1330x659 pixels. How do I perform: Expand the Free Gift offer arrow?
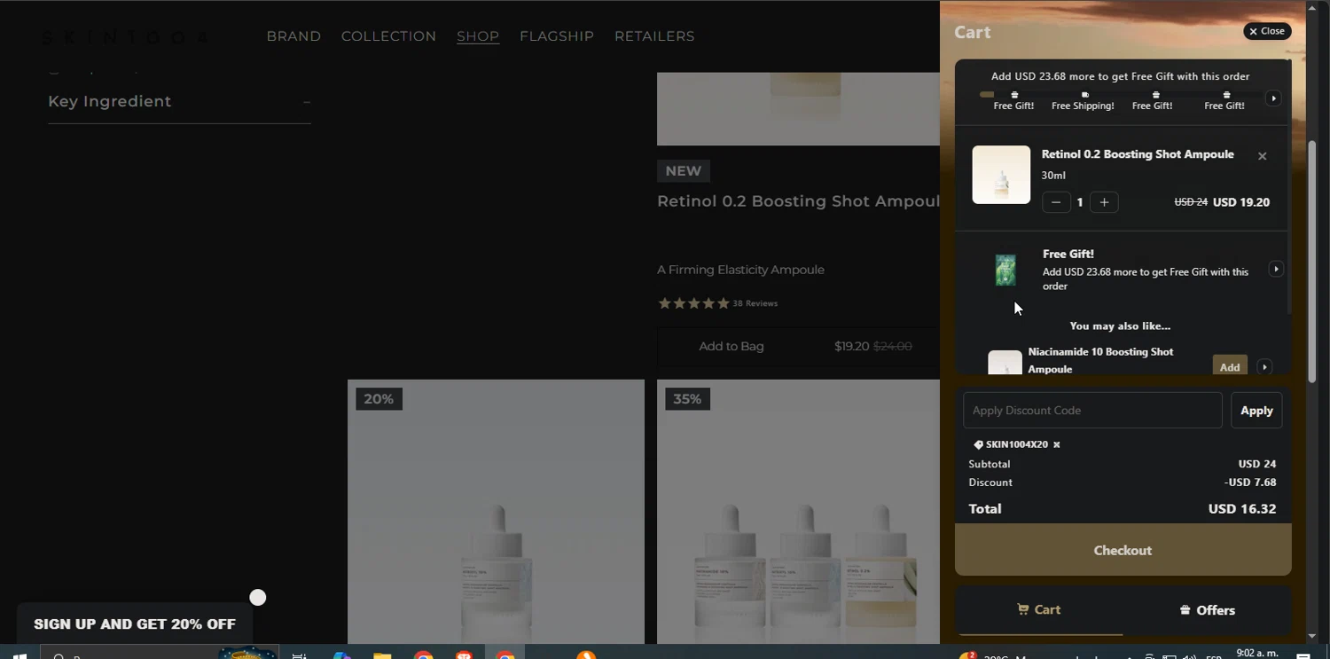tap(1275, 269)
